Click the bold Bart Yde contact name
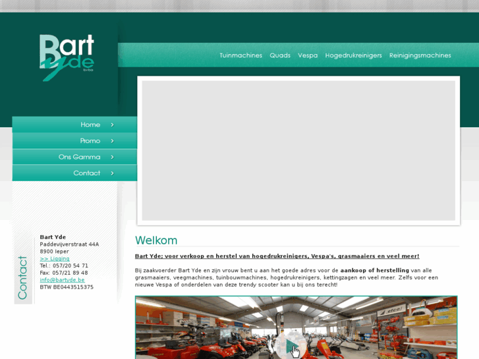479x359 pixels. (53, 237)
